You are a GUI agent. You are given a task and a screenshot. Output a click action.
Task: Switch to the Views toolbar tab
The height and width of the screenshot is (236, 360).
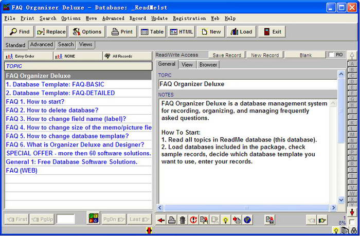point(86,45)
